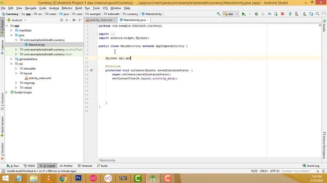Viewport: 327px width, 183px height.
Task: Hide the Project panel with hide icon
Action: click(80, 20)
